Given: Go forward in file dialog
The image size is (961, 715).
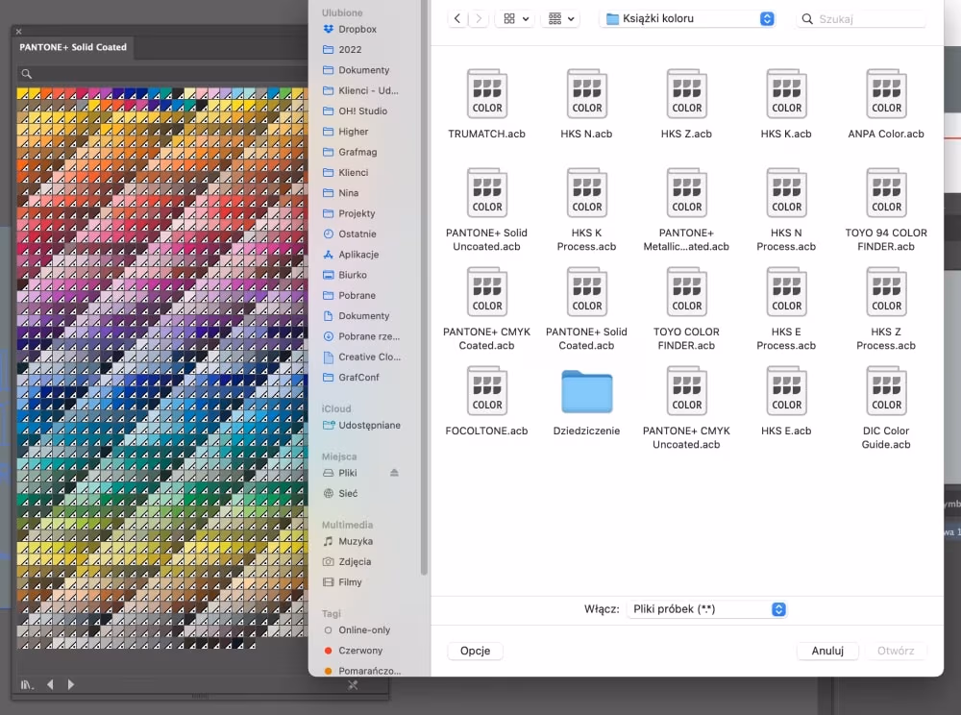Looking at the screenshot, I should [x=479, y=18].
